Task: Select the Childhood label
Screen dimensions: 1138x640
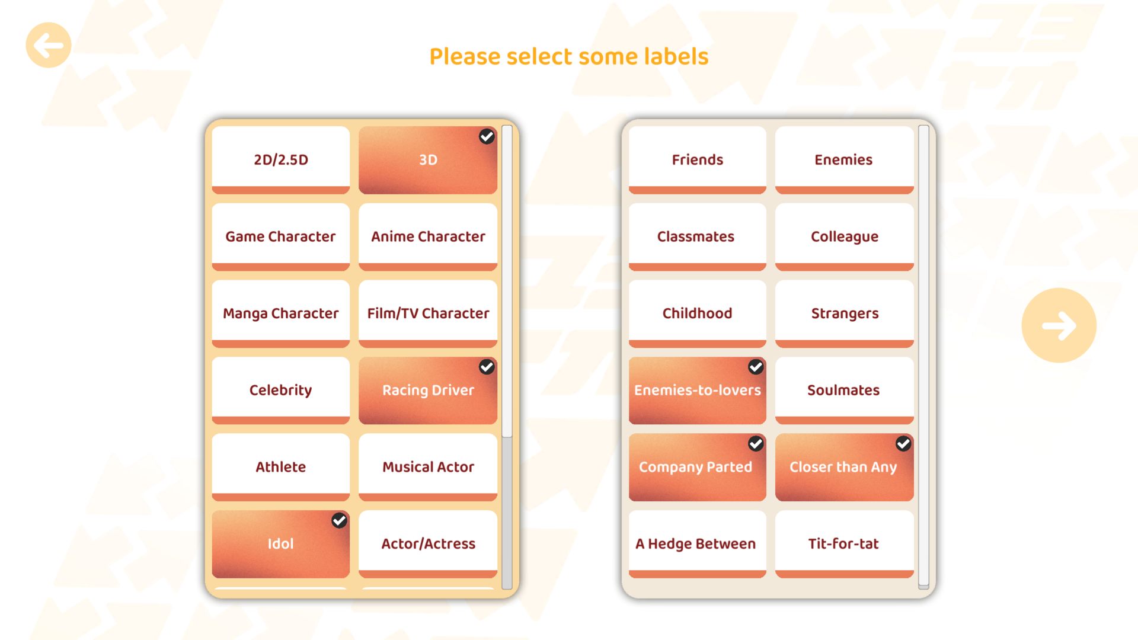Action: tap(697, 313)
